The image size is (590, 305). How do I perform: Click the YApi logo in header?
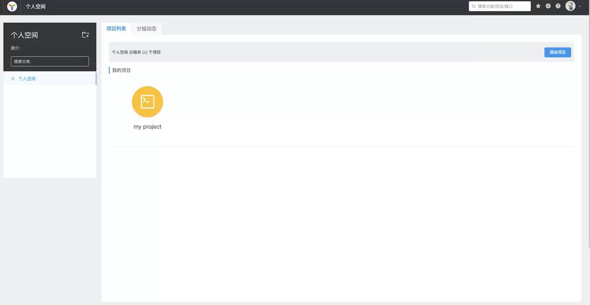[12, 6]
